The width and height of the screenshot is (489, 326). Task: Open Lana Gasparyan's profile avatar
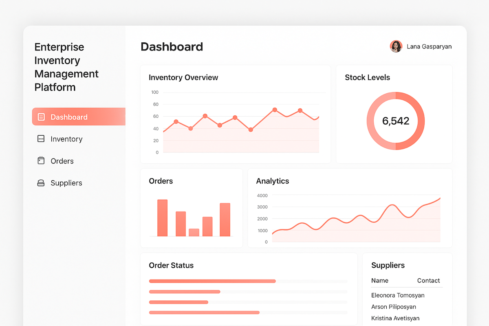[396, 46]
